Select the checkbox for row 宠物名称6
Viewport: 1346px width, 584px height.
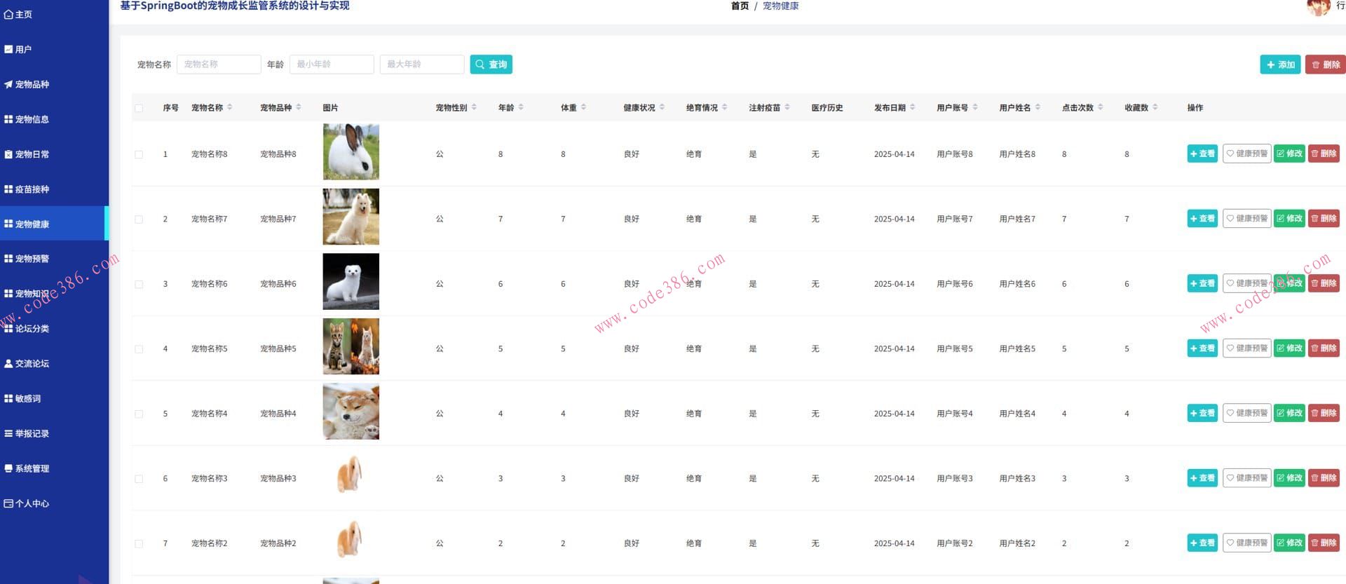(x=139, y=284)
